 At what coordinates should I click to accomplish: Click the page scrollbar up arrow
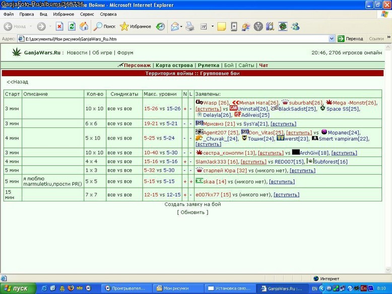point(388,47)
